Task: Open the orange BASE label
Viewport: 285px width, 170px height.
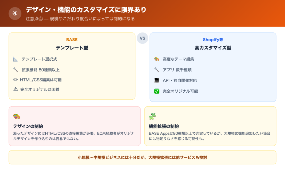Action: tap(72, 40)
